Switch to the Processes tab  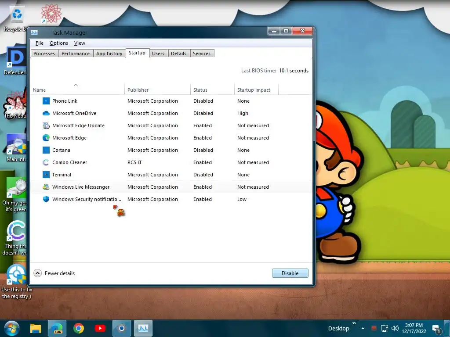[44, 54]
